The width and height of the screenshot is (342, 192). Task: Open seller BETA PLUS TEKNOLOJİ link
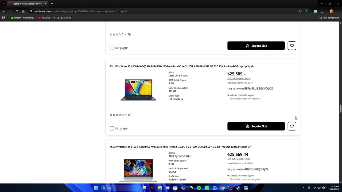(259, 89)
